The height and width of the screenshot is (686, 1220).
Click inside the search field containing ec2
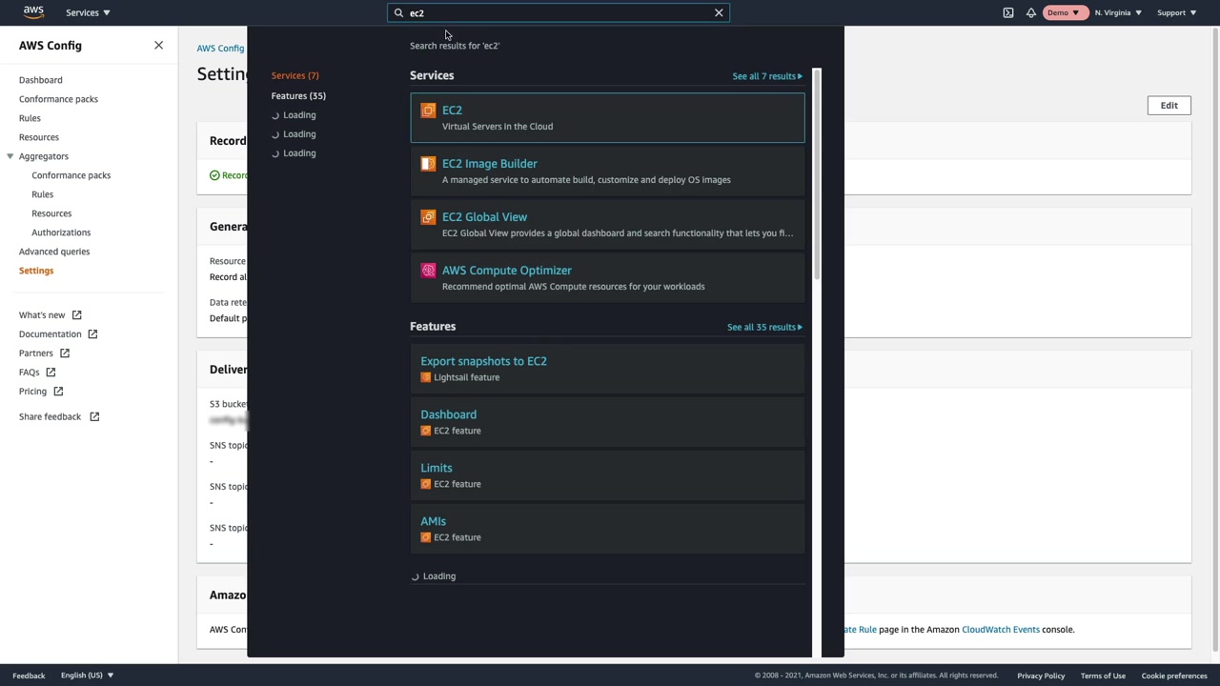tap(558, 12)
